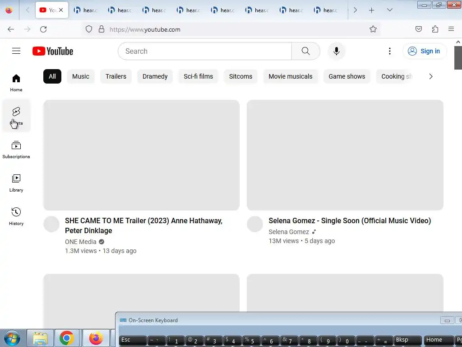Click the '13M views • 5 days ago' text
Screen dimensions: 462x347
tap(302, 241)
